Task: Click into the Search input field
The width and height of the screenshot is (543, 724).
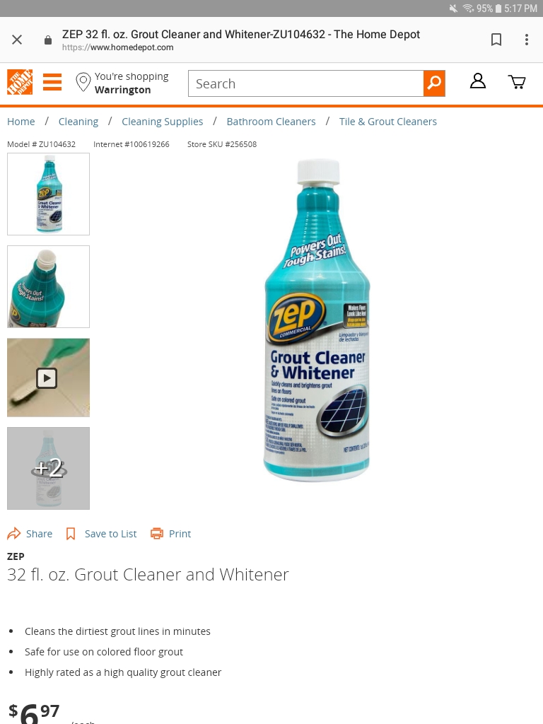Action: tap(305, 83)
